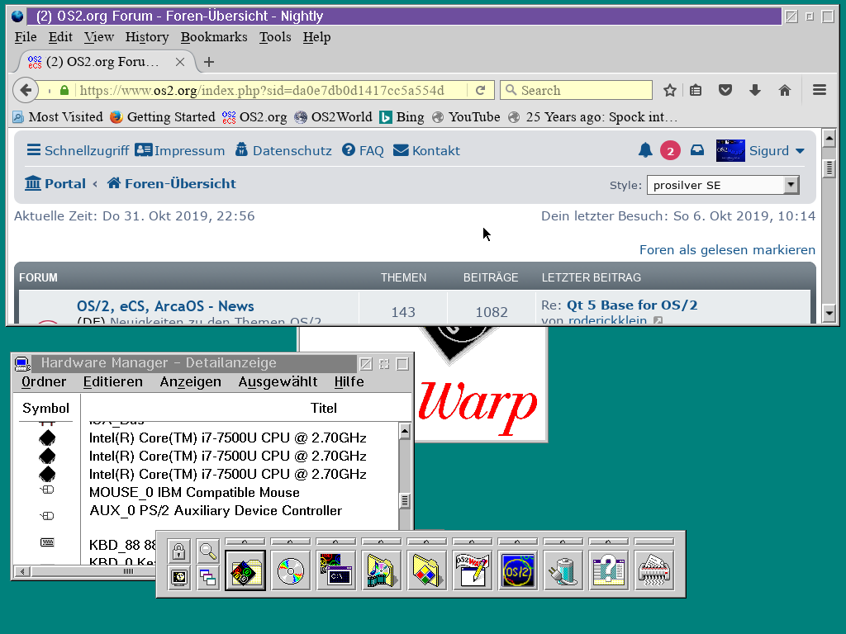
Task: Show bookmarks list icon in Nightly toolbar
Action: (x=696, y=90)
